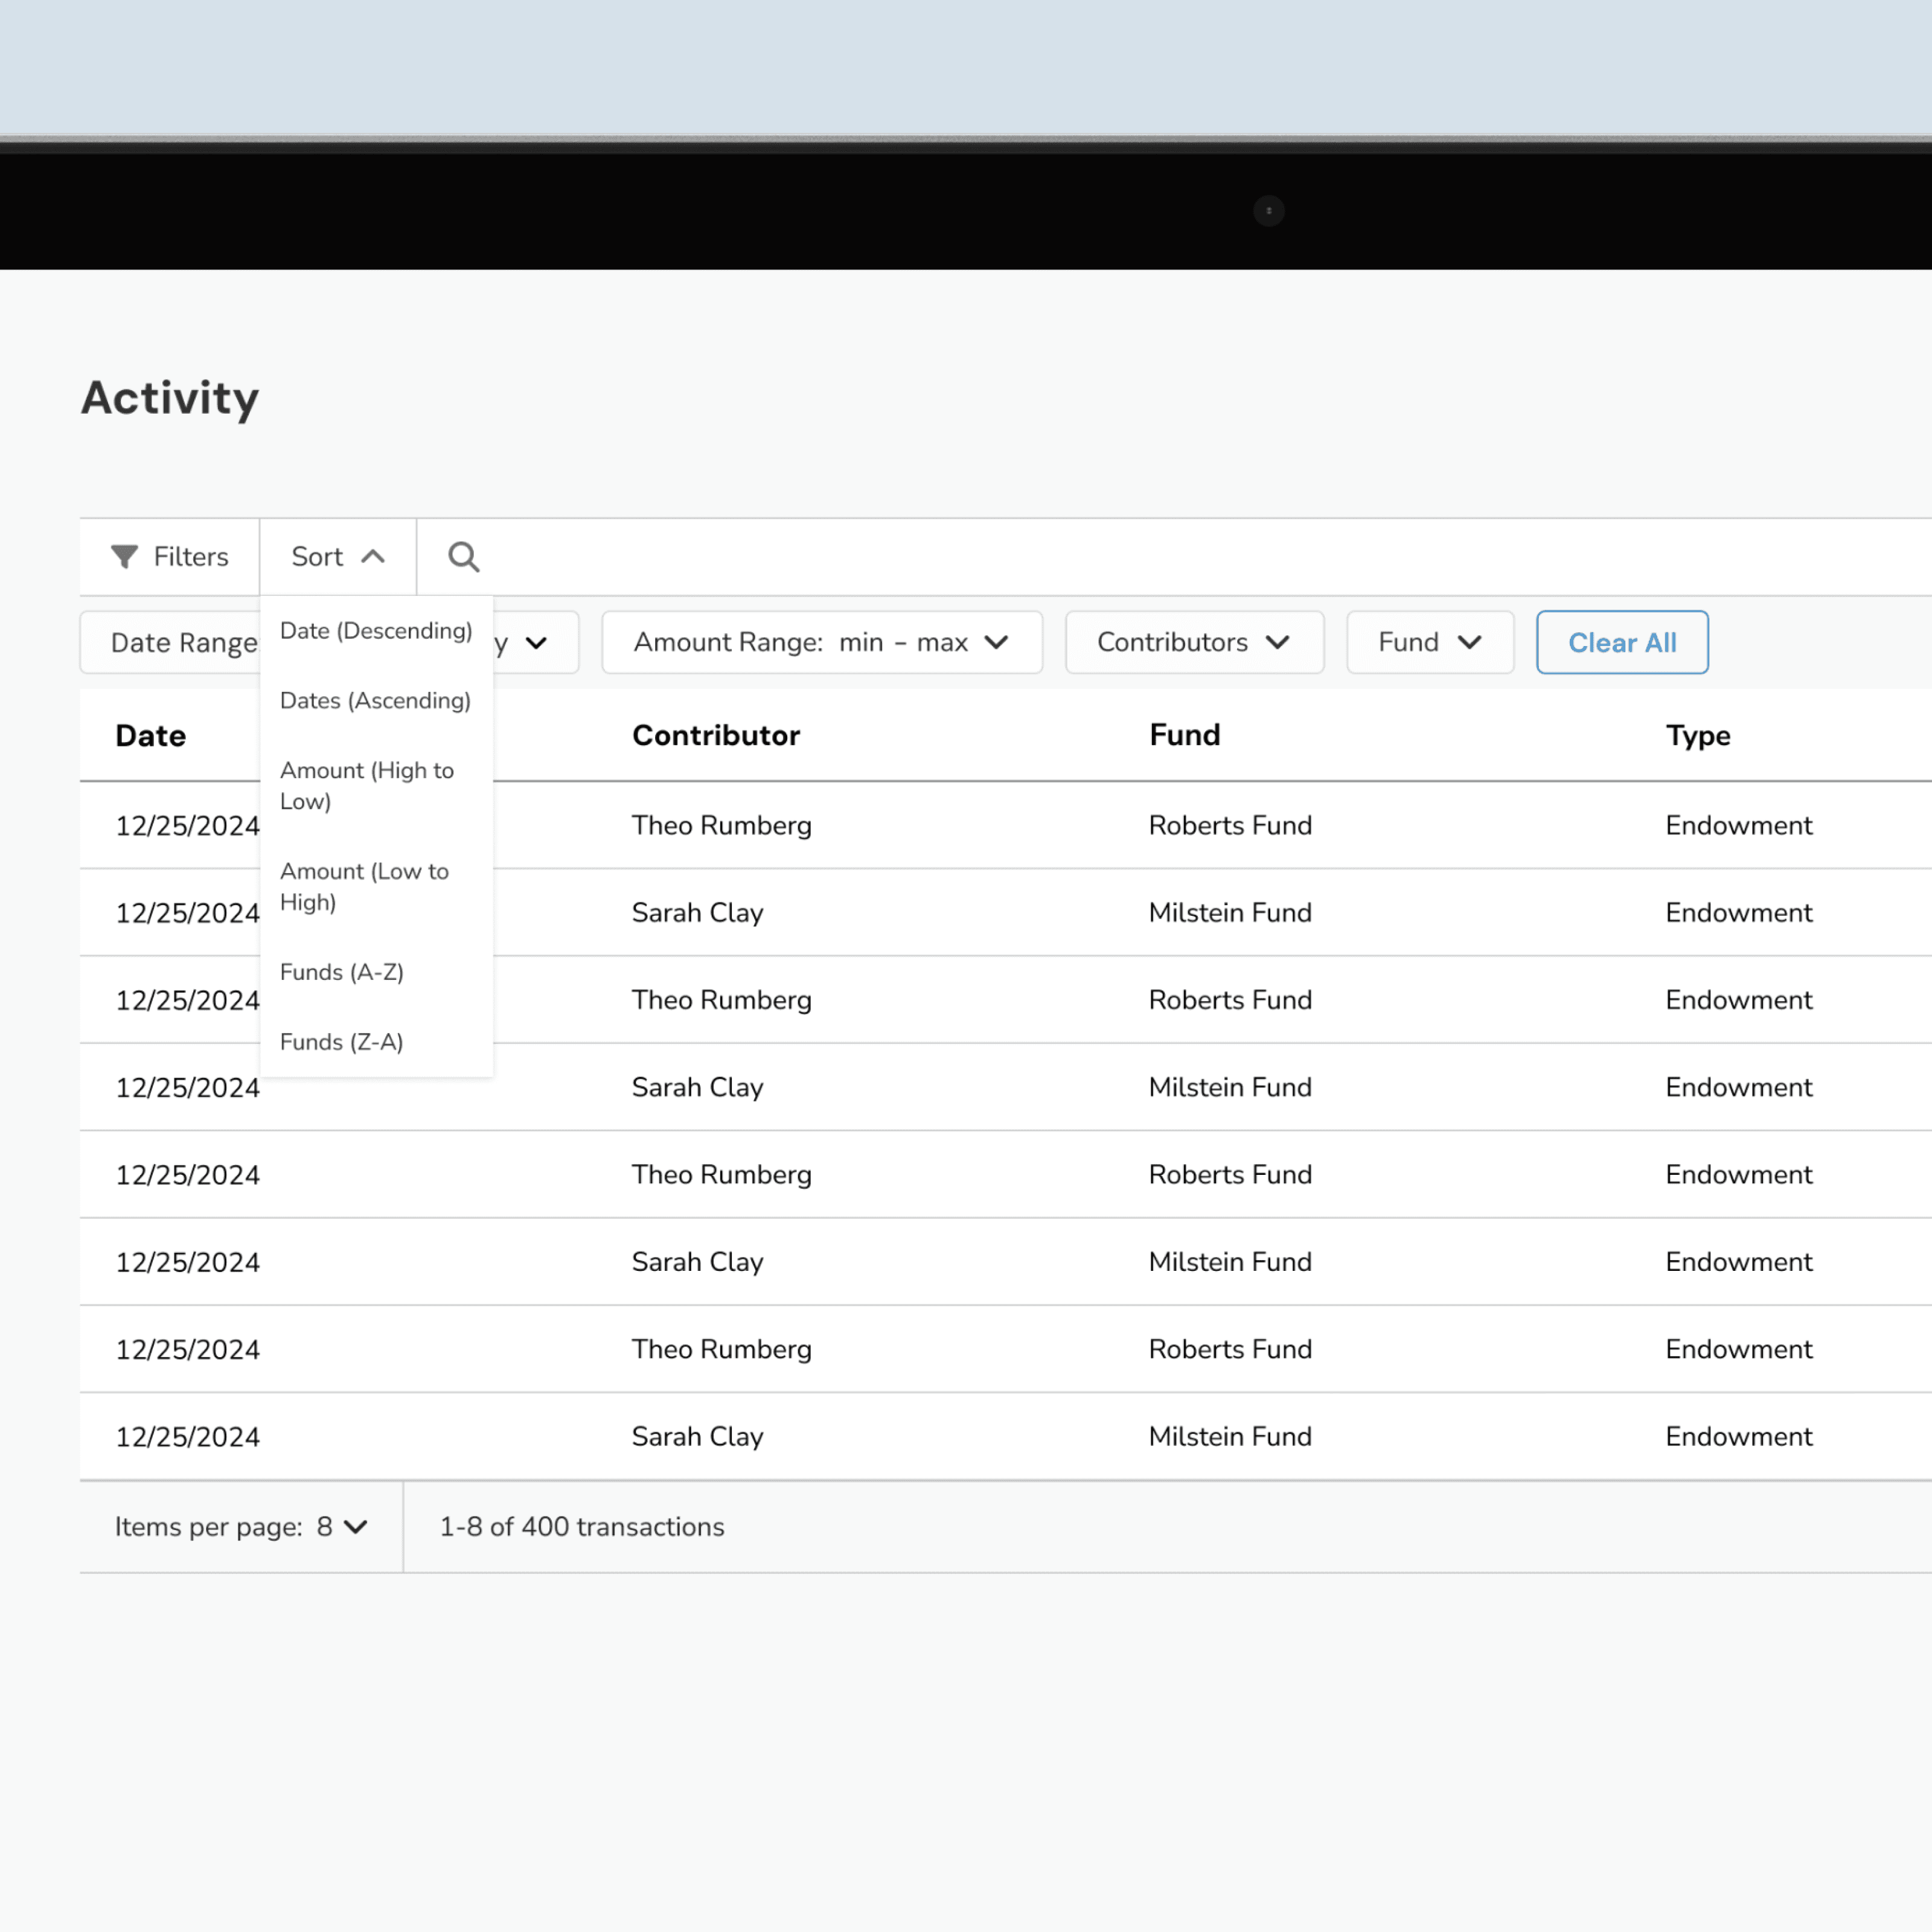Click the Fund filter chevron arrow
The image size is (1932, 1932).
[1469, 642]
